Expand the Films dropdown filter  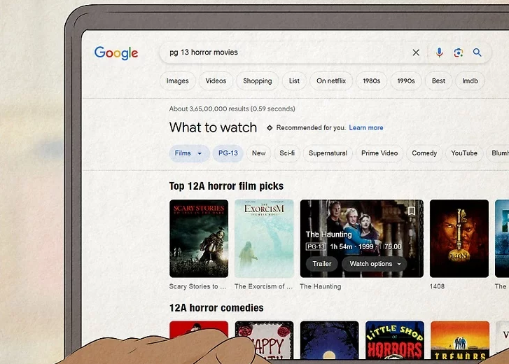(189, 153)
